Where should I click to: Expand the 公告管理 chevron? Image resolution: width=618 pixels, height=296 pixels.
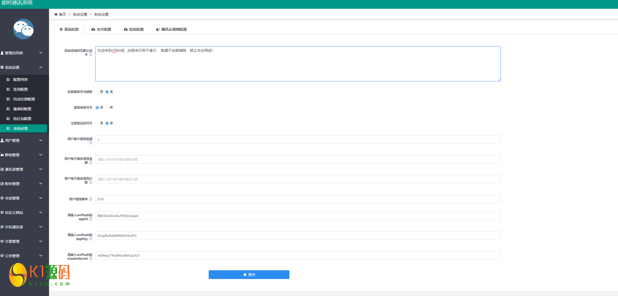click(x=41, y=256)
